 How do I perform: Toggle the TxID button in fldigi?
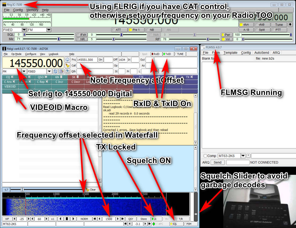click(x=167, y=54)
